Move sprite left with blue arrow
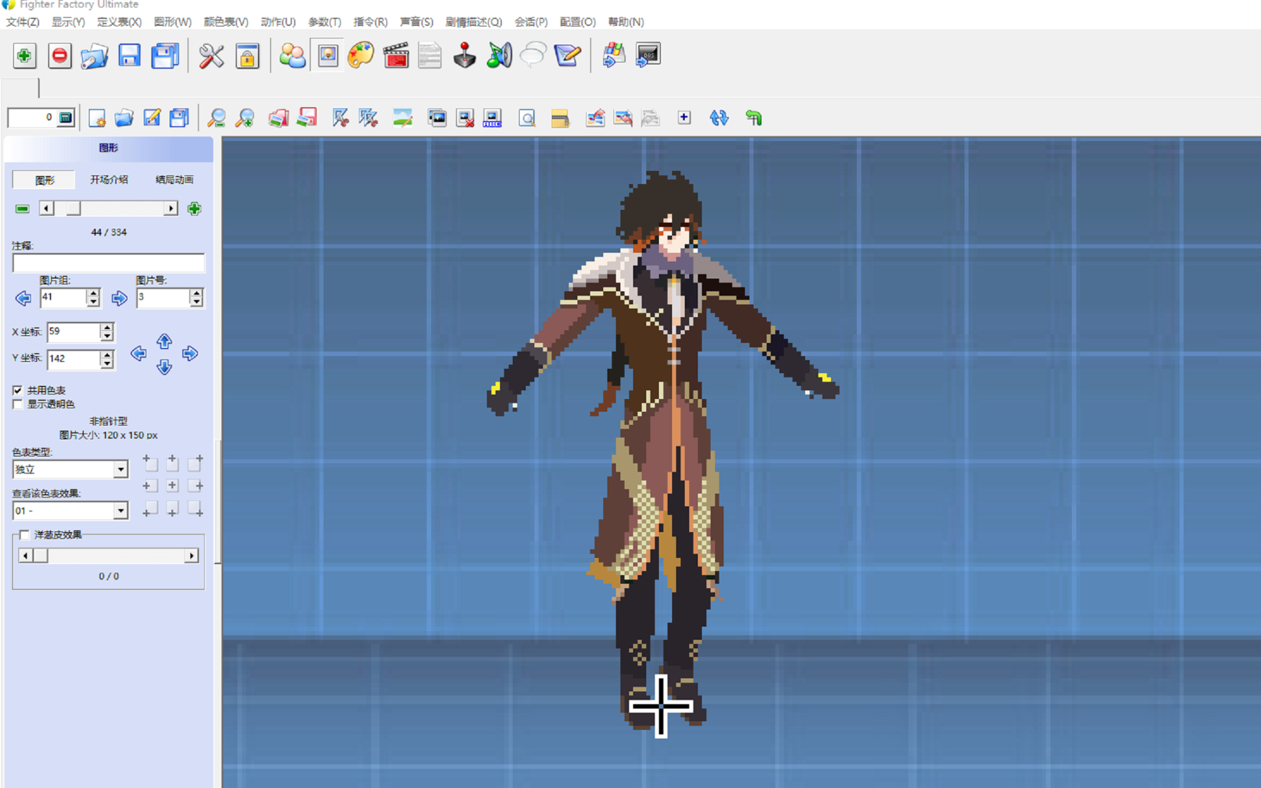 [138, 354]
